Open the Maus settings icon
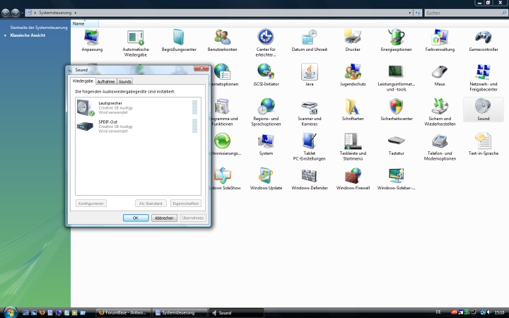Screen dimensions: 509x318 440,75
